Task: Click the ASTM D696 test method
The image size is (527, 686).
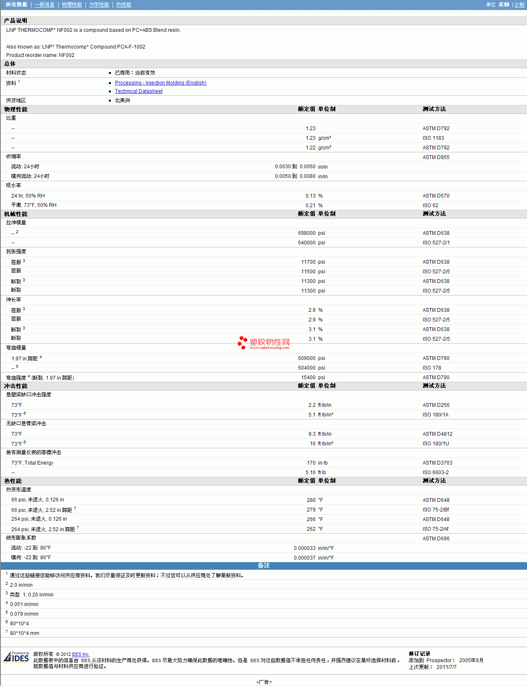Action: (436, 539)
